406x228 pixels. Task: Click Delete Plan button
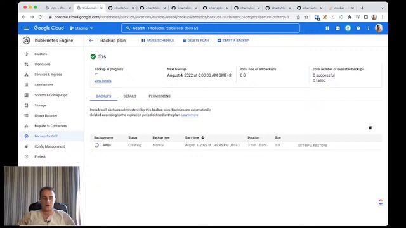coord(196,41)
